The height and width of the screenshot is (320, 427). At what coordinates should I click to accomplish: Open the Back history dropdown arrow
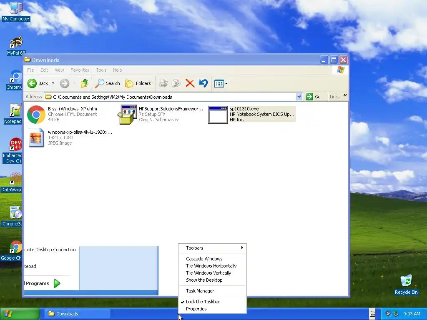pyautogui.click(x=53, y=83)
